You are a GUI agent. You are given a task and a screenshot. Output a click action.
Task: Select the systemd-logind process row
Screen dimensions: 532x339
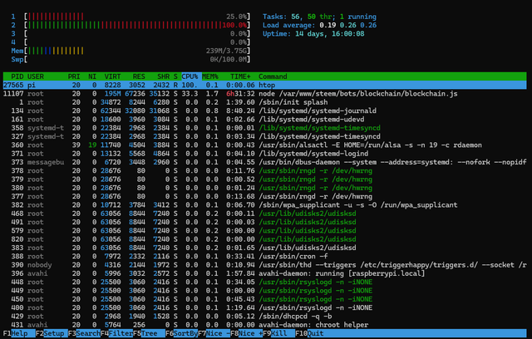pyautogui.click(x=264, y=154)
